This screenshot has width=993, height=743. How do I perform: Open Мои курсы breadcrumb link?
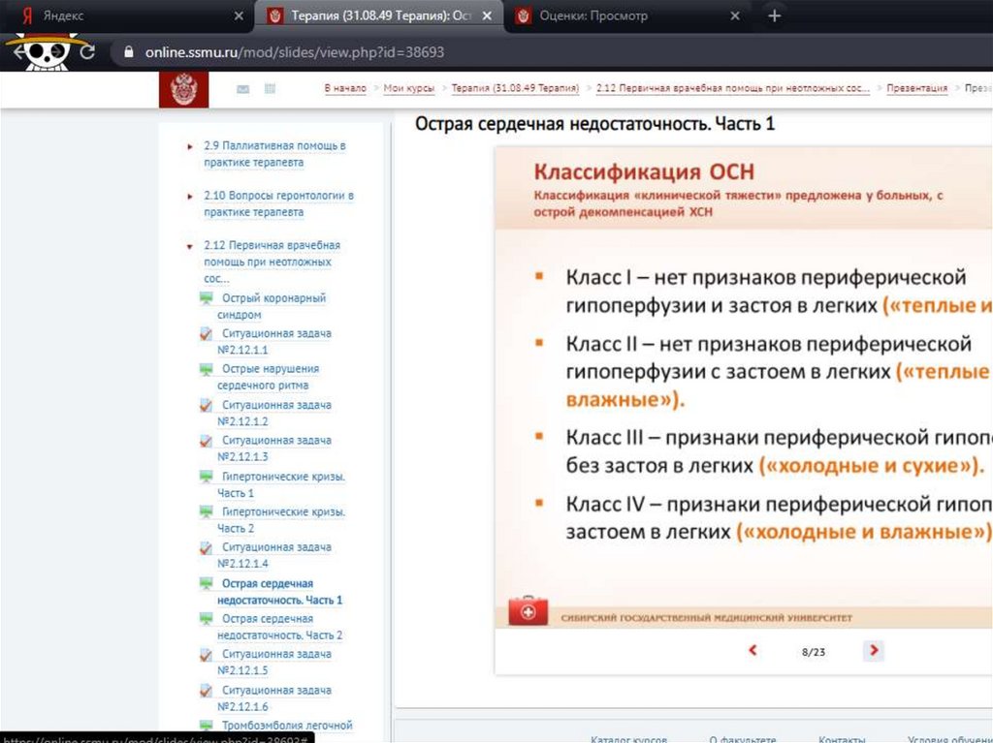coord(408,88)
